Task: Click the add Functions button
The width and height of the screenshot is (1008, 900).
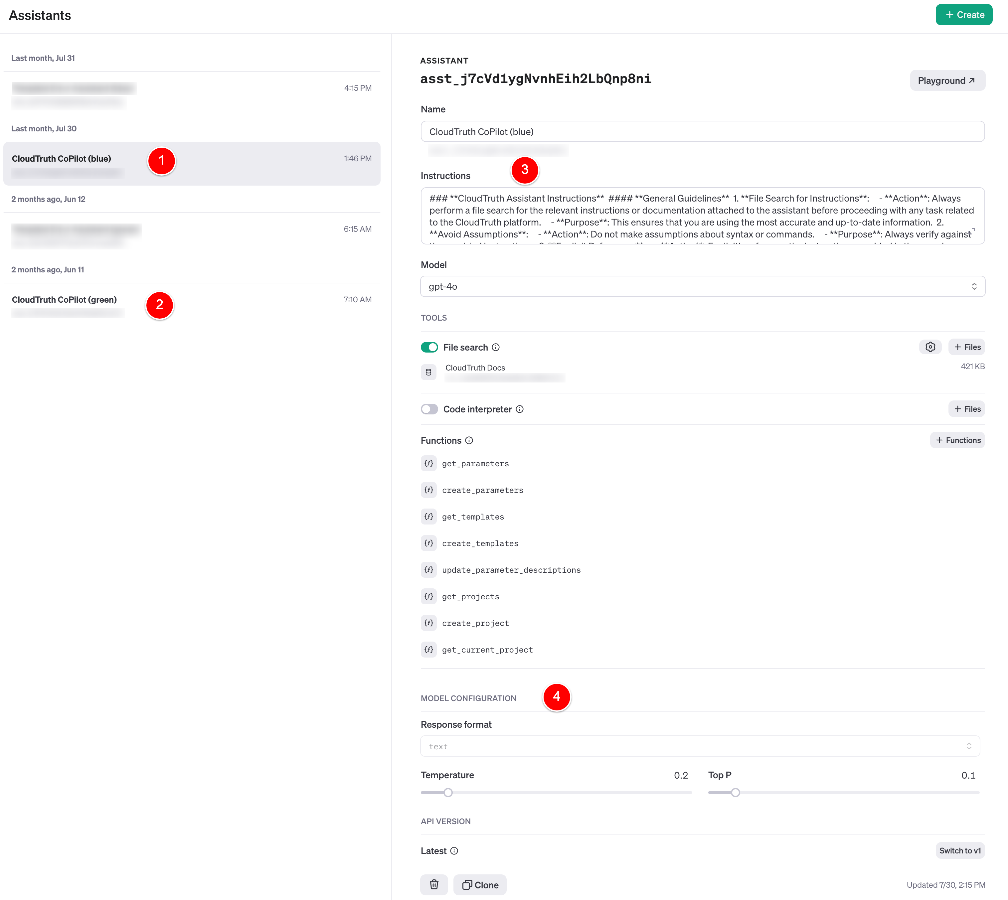Action: pyautogui.click(x=957, y=440)
